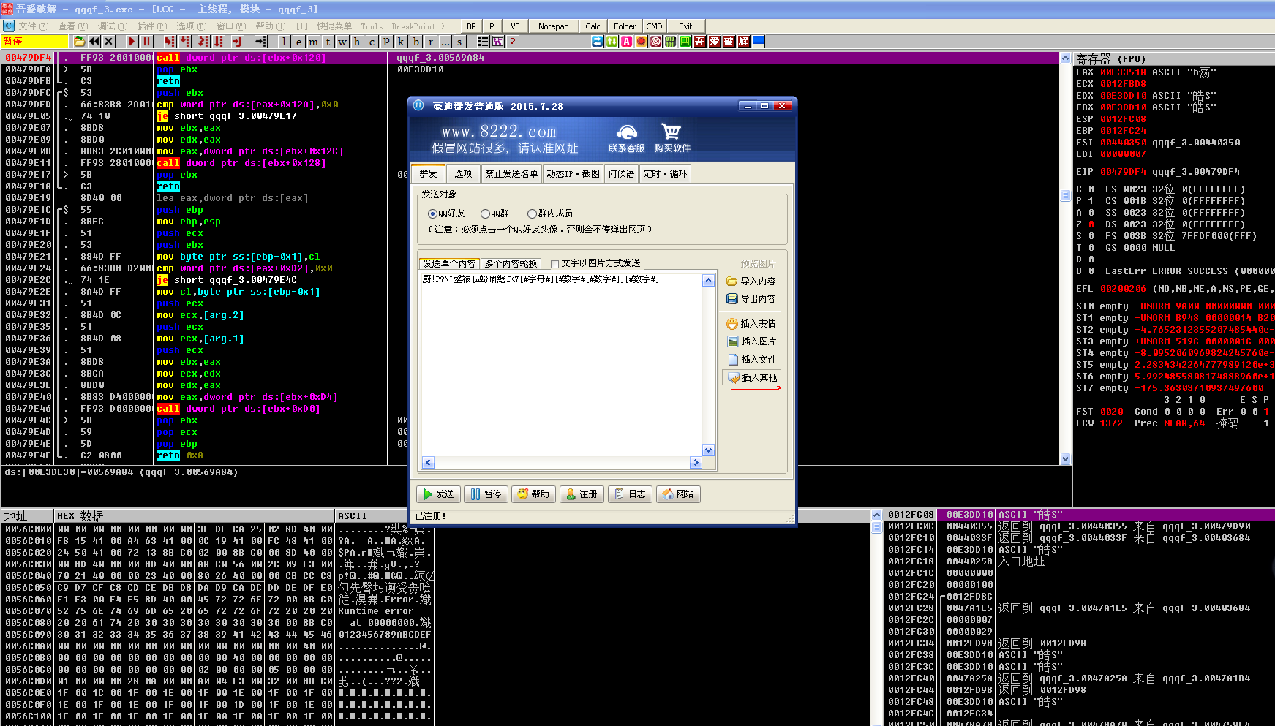This screenshot has height=726, width=1275.
Task: Click the CMD toolbar button
Action: (654, 26)
